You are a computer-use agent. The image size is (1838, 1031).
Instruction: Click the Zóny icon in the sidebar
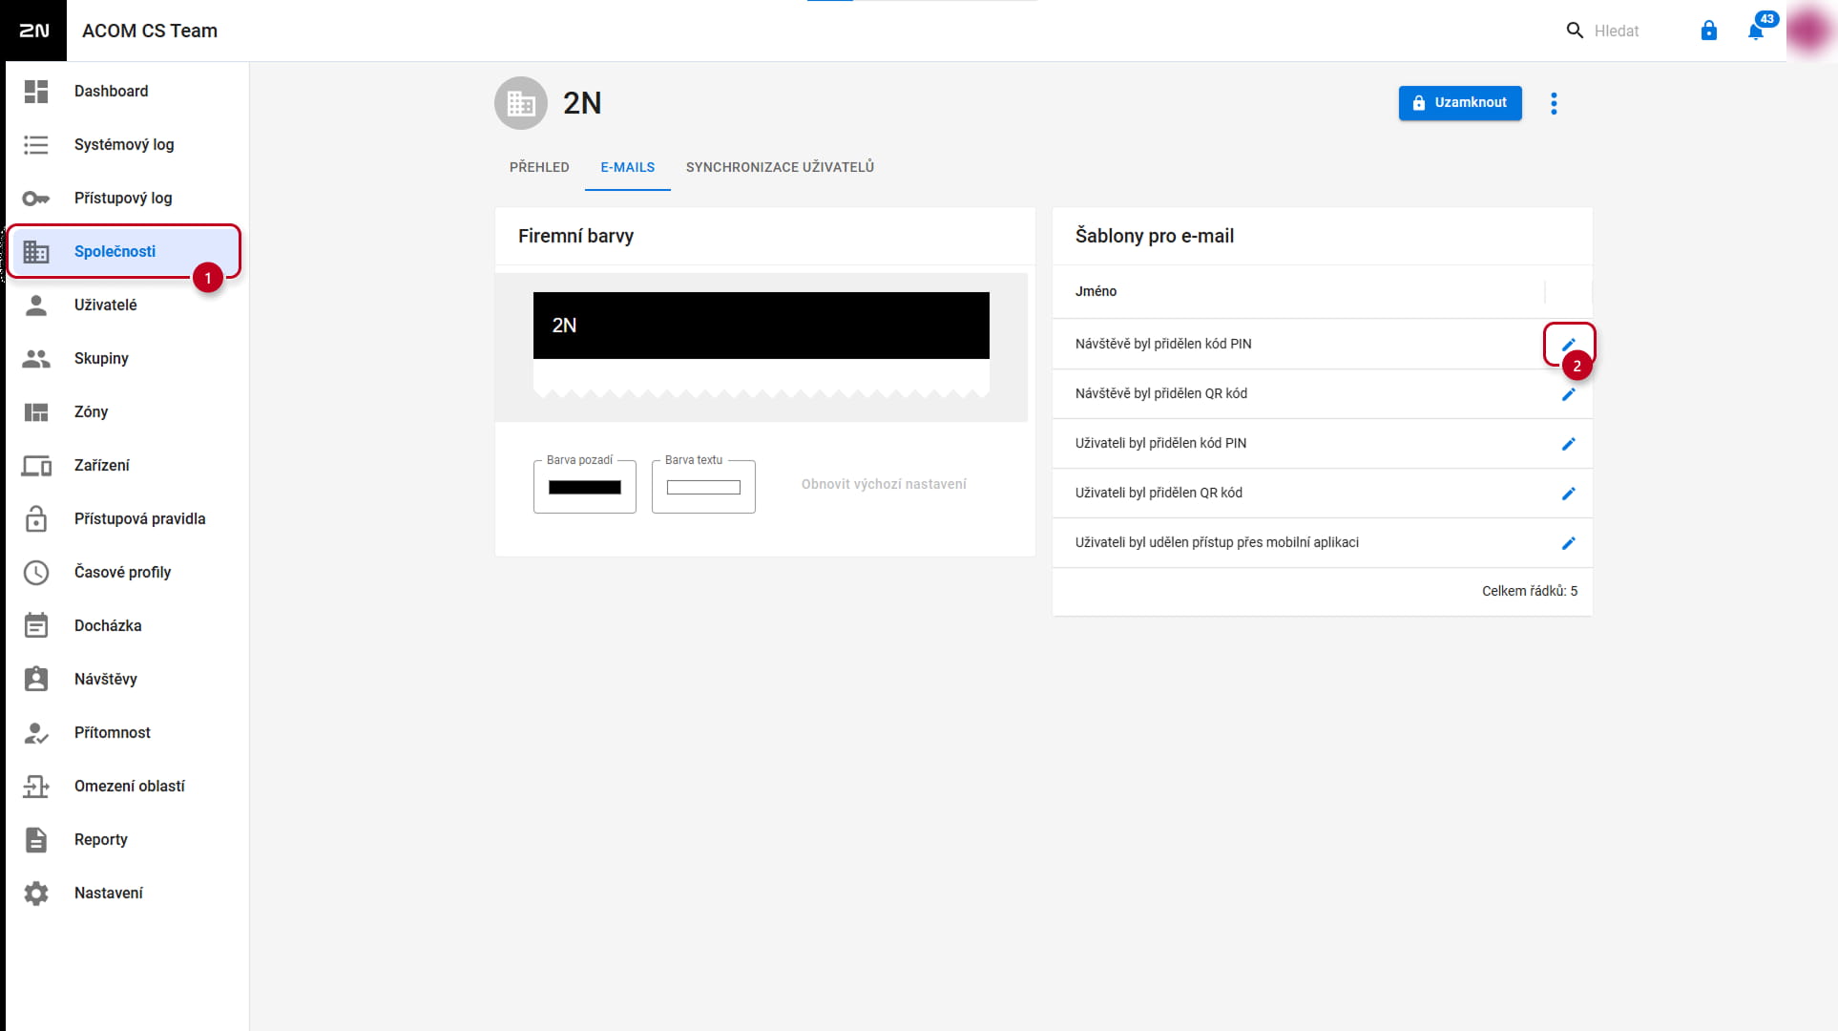(x=36, y=412)
